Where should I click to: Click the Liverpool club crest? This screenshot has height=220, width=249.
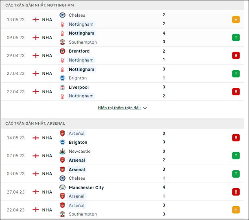point(62,87)
